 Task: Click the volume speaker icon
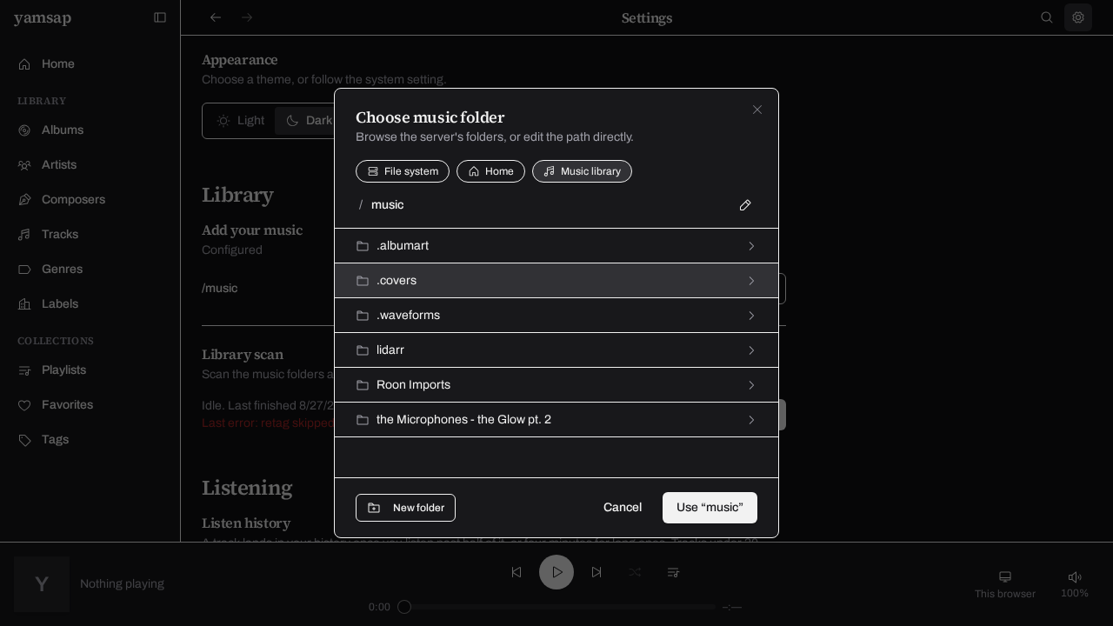point(1075,577)
